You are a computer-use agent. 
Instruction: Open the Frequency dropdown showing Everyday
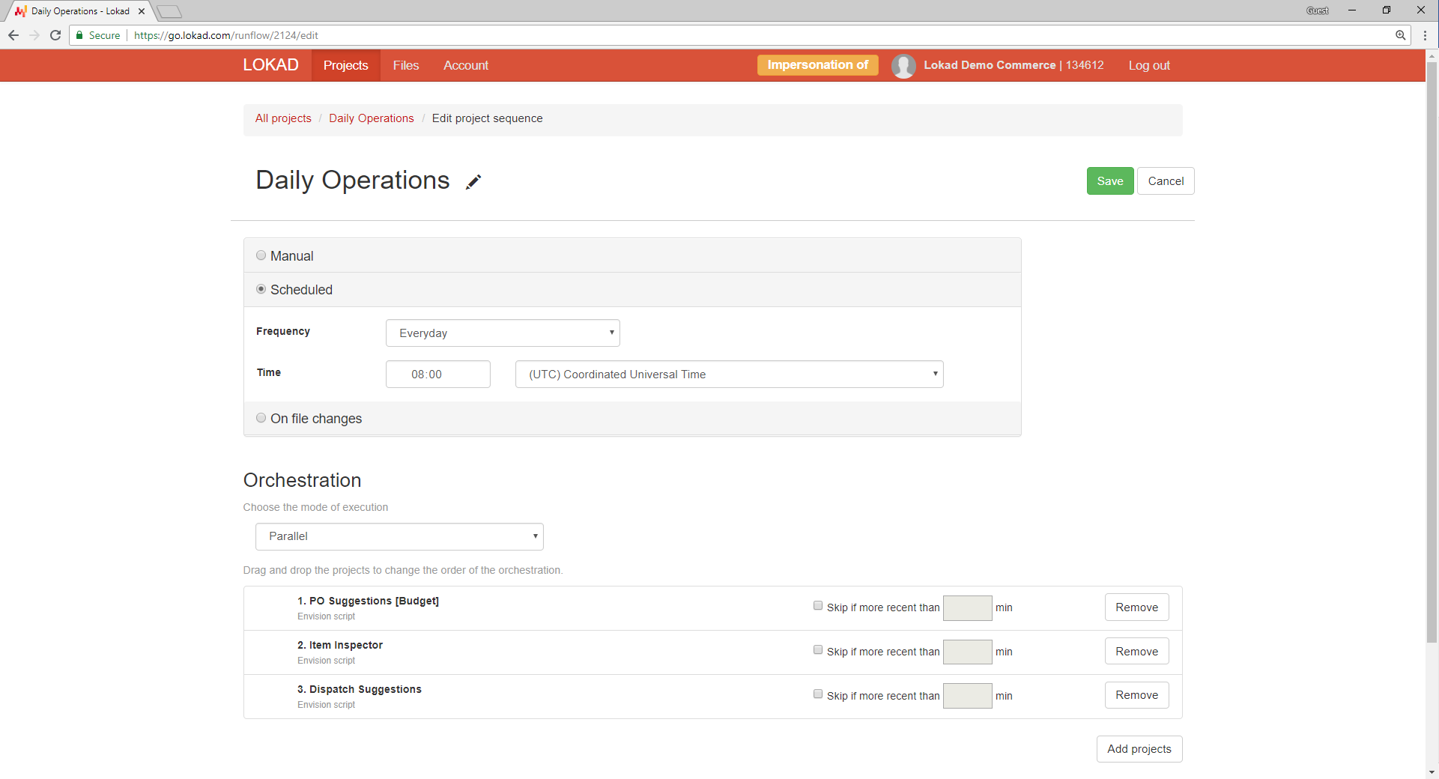click(503, 333)
